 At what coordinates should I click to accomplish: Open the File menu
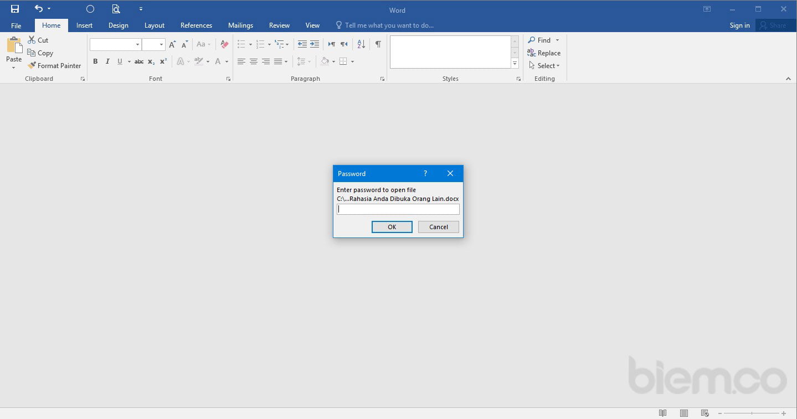coord(16,25)
